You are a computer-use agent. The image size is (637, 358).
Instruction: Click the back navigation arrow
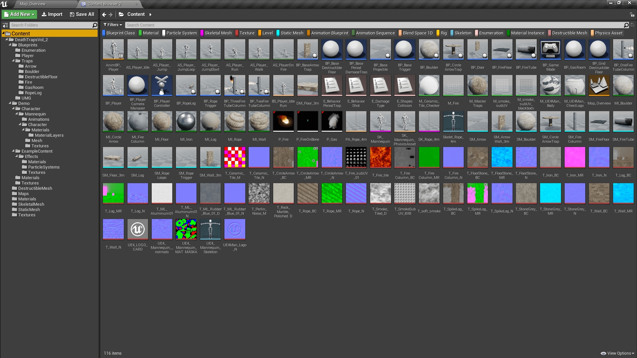[104, 15]
